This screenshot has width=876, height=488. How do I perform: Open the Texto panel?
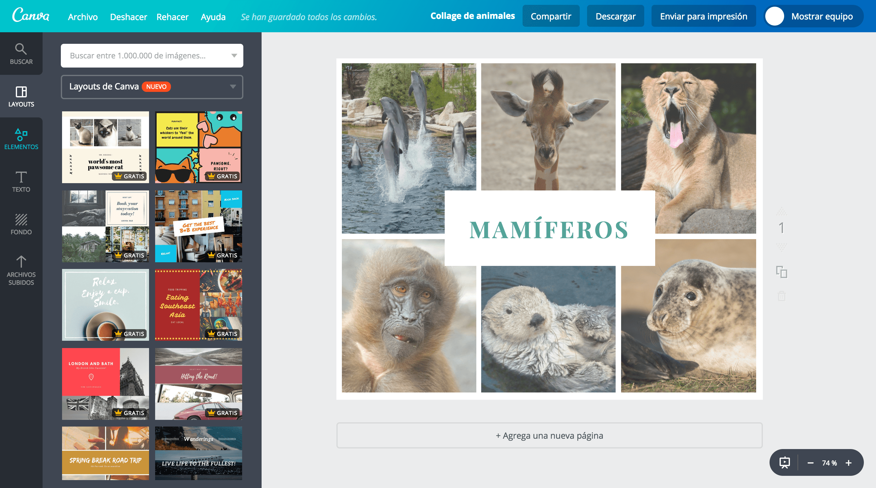[x=21, y=182]
